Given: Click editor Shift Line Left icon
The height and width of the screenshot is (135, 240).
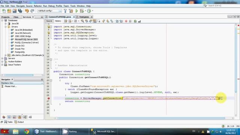Looking at the screenshot, I should click(x=117, y=21).
